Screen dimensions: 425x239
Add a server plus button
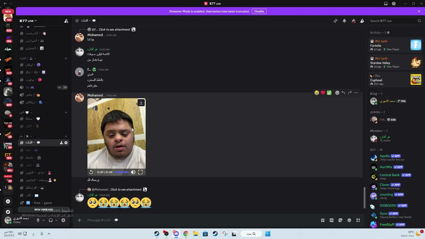click(8, 201)
